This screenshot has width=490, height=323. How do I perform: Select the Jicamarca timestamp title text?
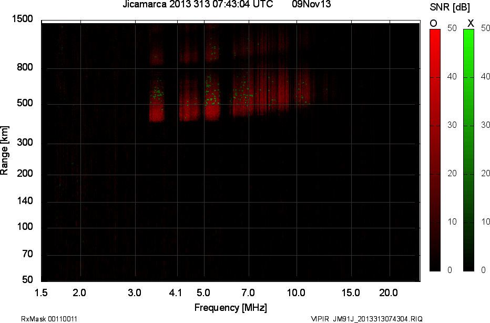[x=197, y=5]
